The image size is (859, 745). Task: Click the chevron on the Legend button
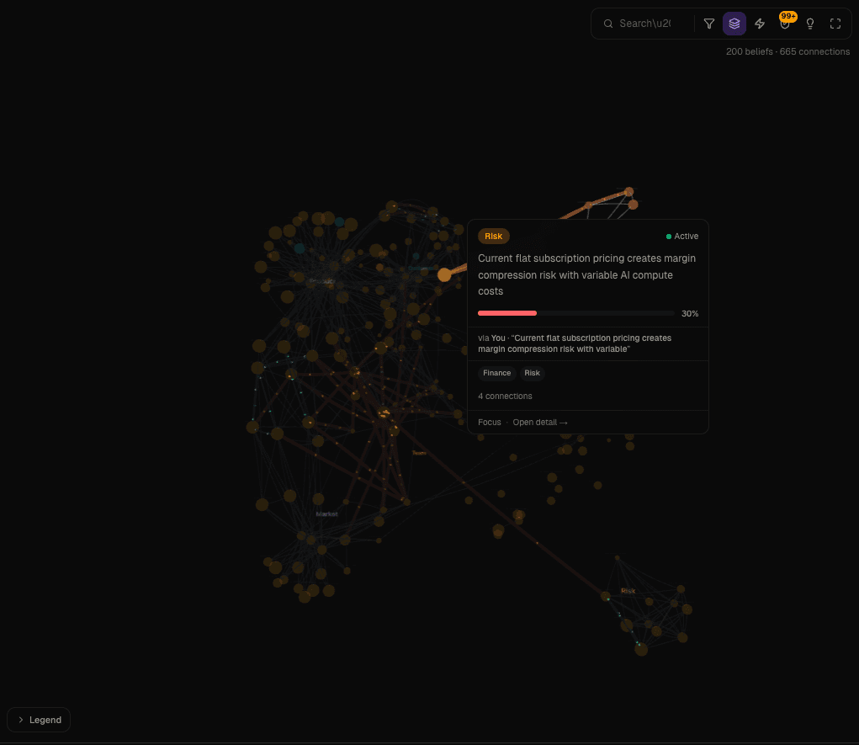pos(21,720)
